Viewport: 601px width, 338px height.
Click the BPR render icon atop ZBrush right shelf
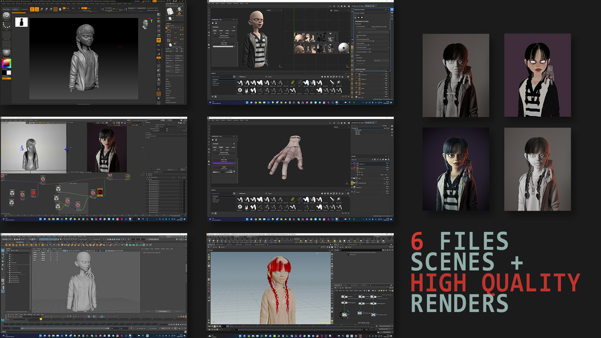click(x=158, y=14)
